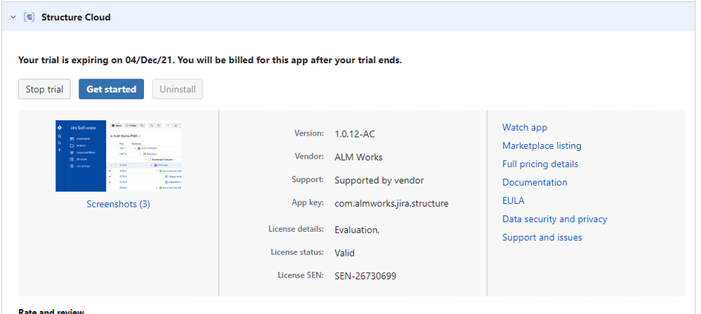Select license number SEN-26730699
701x314 pixels.
pyautogui.click(x=365, y=277)
